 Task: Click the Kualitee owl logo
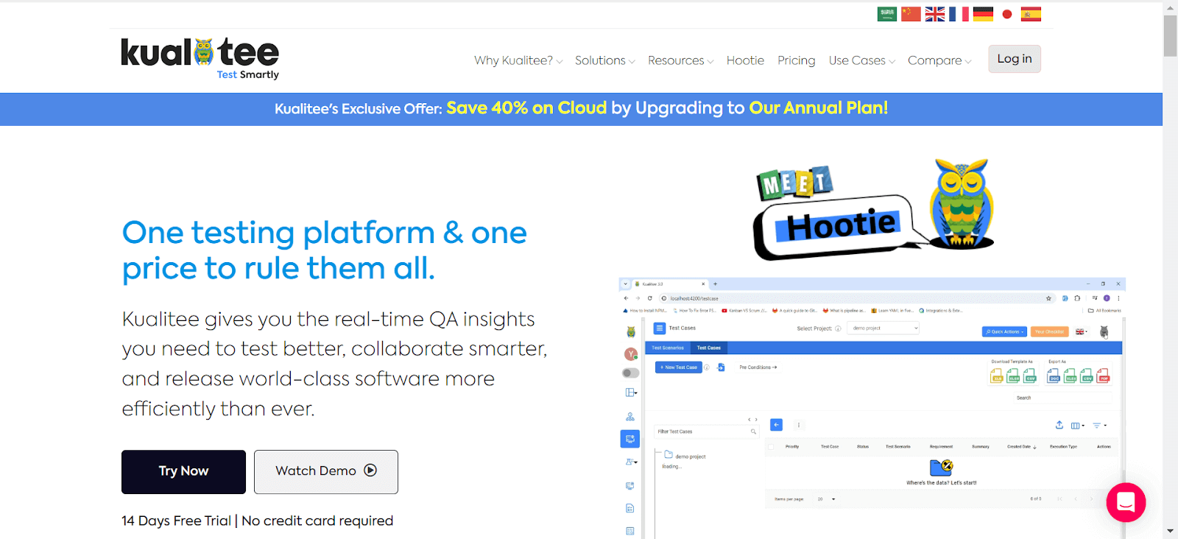200,58
